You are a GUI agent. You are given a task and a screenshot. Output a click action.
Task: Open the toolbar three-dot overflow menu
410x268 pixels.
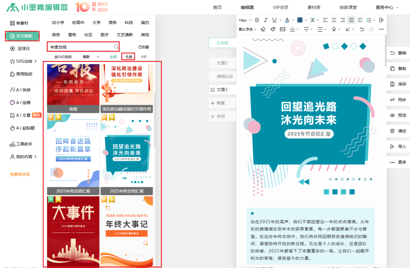381,29
